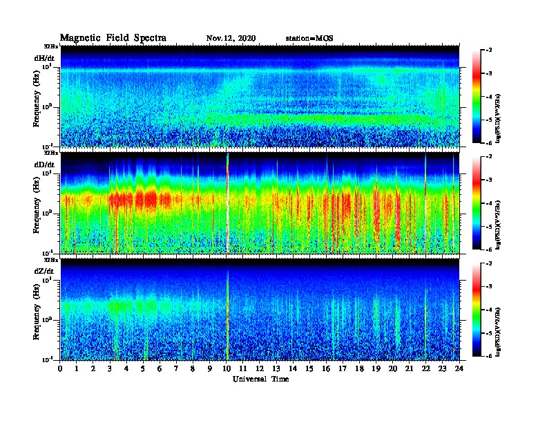Select the dH/dt panel label

44,58
